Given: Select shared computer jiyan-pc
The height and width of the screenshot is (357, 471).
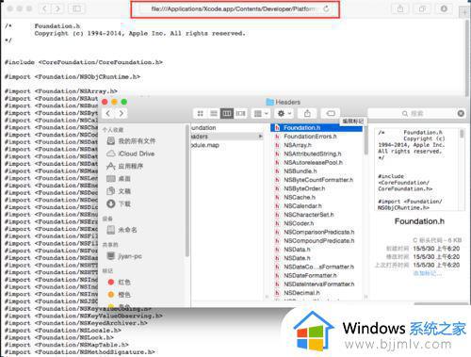Looking at the screenshot, I should point(124,256).
